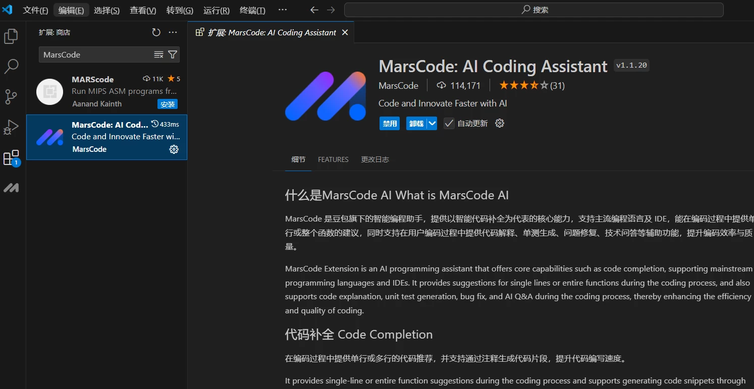Screen dimensions: 754x389
Task: Expand the 卸载 uninstall dropdown arrow
Action: point(432,123)
